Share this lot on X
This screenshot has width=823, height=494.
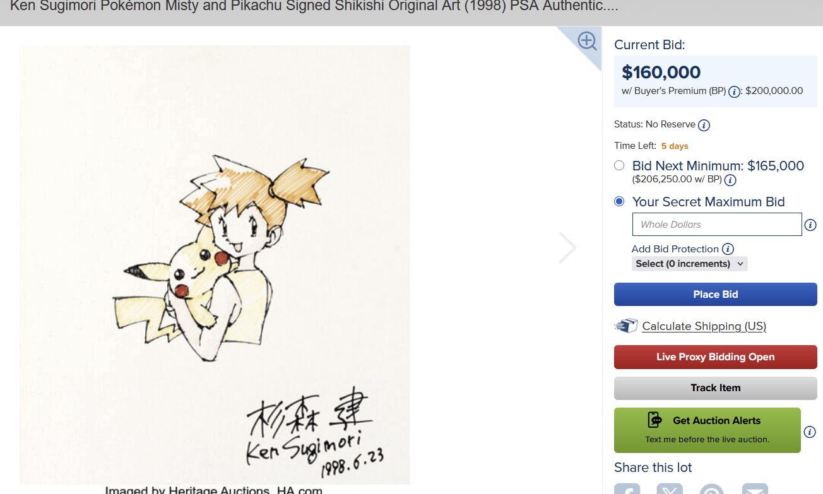pos(670,489)
